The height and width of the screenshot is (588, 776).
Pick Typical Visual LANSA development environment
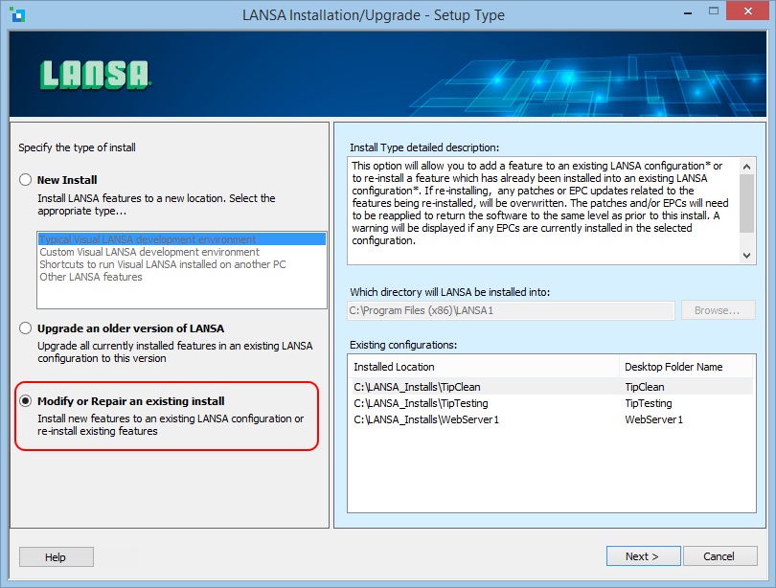(x=182, y=239)
